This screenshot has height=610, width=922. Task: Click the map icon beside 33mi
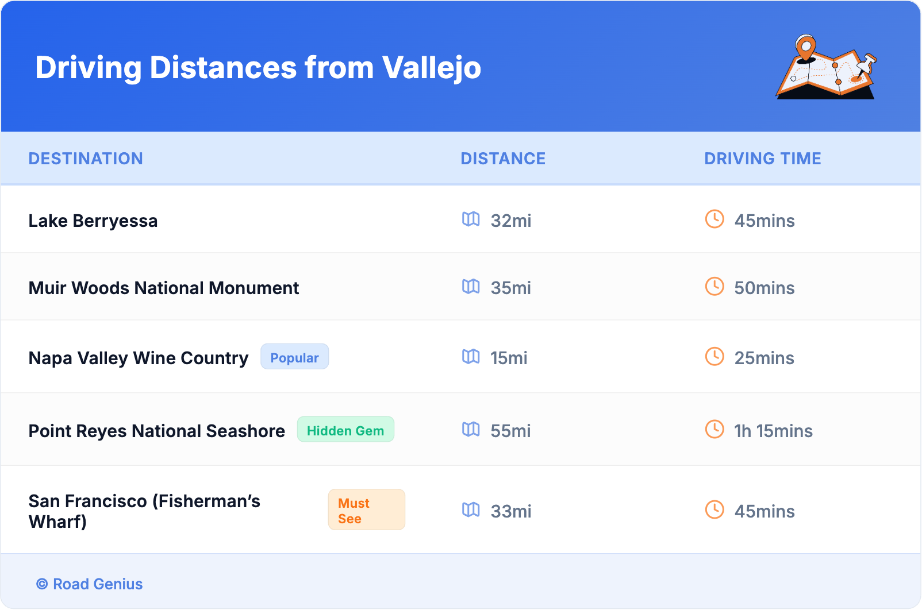pyautogui.click(x=471, y=510)
